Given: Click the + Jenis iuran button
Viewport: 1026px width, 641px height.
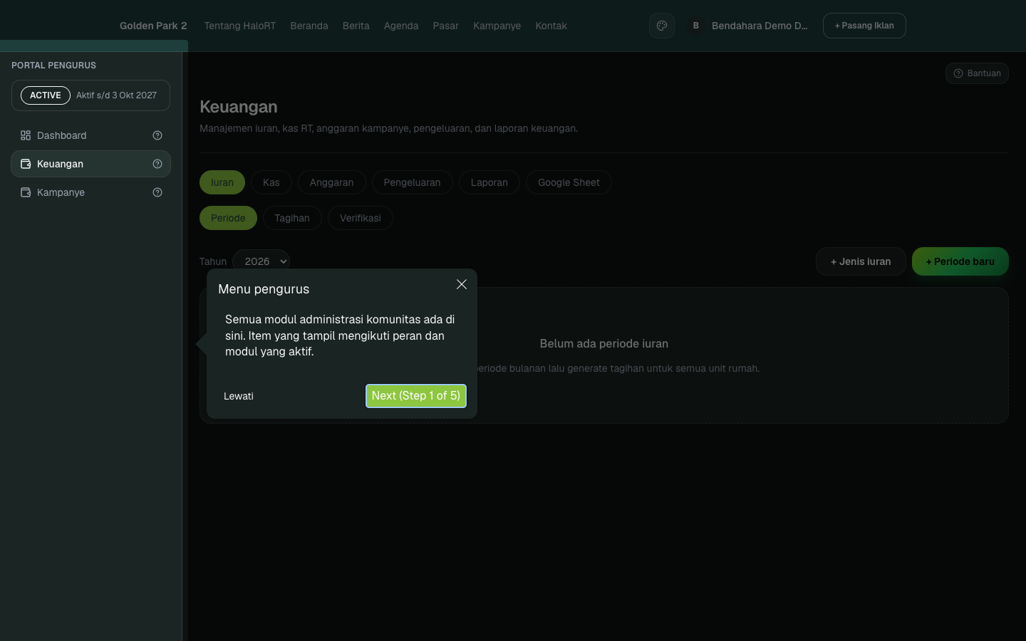Looking at the screenshot, I should tap(861, 261).
